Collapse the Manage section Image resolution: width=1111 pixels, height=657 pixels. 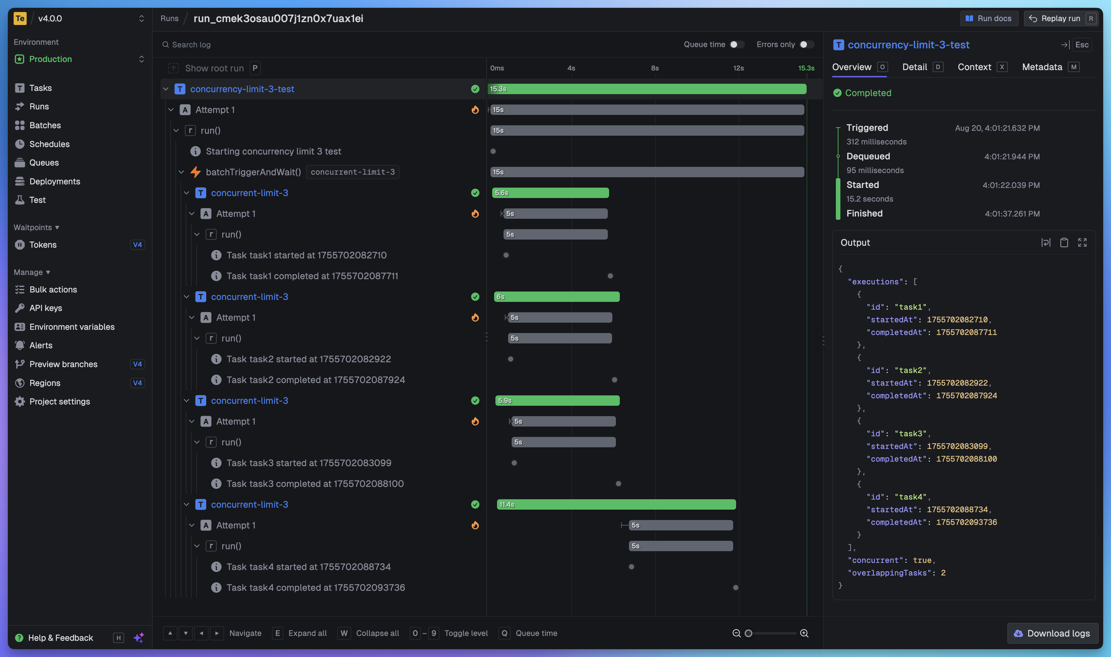[x=32, y=272]
